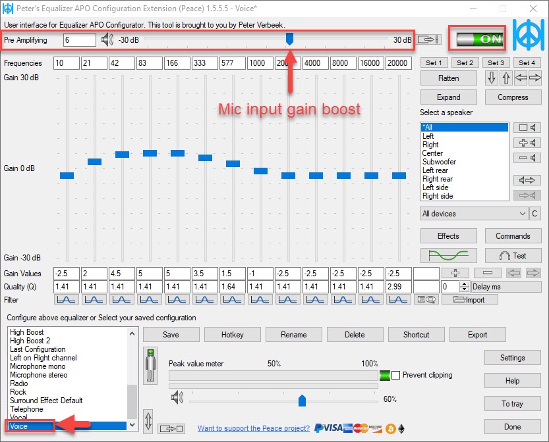This screenshot has height=442, width=549.
Task: Click the Compress button
Action: (x=513, y=97)
